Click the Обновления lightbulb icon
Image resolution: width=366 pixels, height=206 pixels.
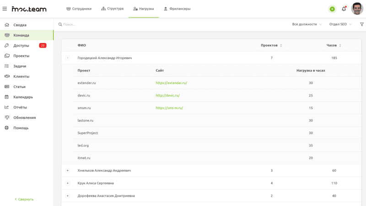(7, 118)
